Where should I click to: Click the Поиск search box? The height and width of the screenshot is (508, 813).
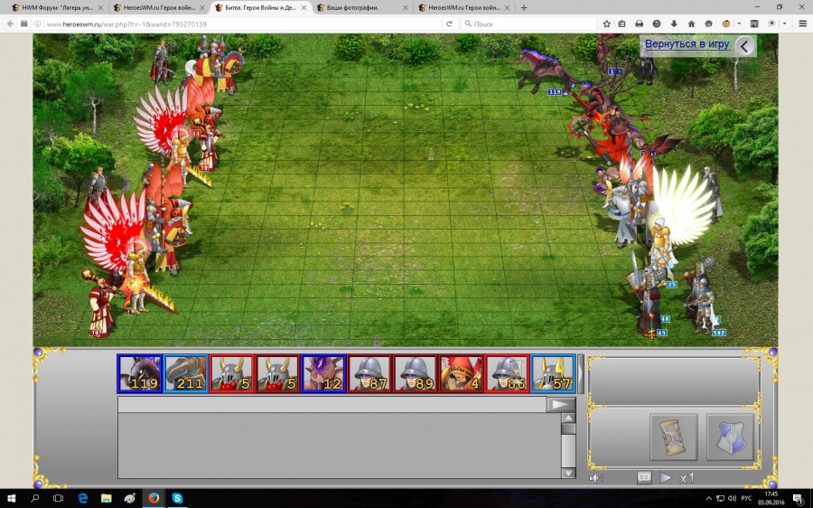[528, 24]
